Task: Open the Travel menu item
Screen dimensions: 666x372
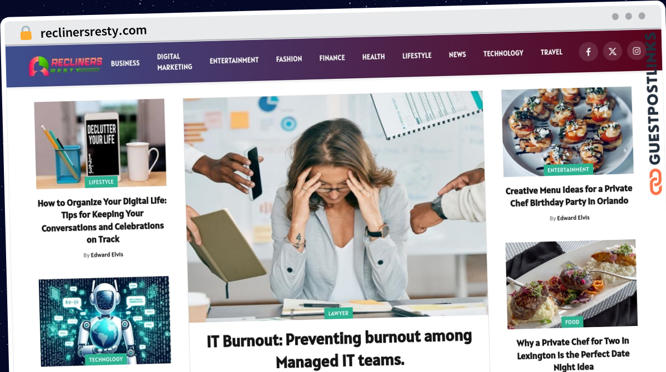Action: 552,52
